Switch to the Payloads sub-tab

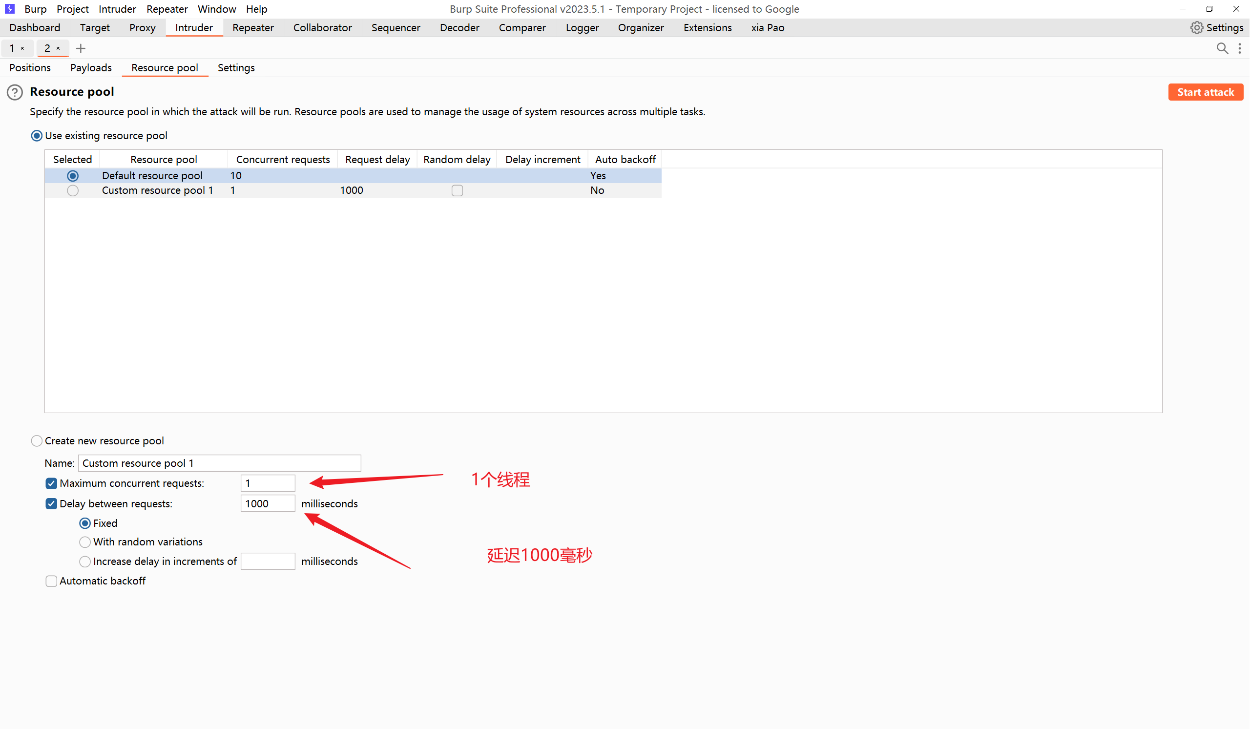tap(91, 68)
